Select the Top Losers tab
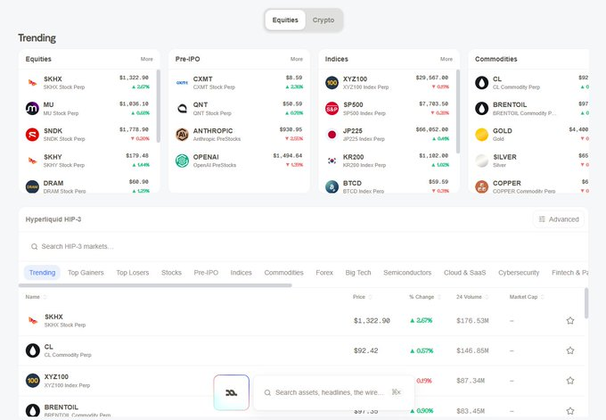Viewport: 606px width, 420px height. click(x=133, y=273)
